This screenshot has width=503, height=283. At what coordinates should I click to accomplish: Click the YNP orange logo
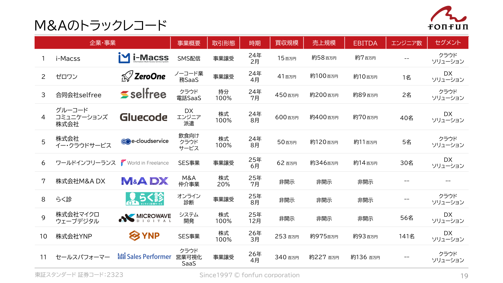click(x=144, y=236)
